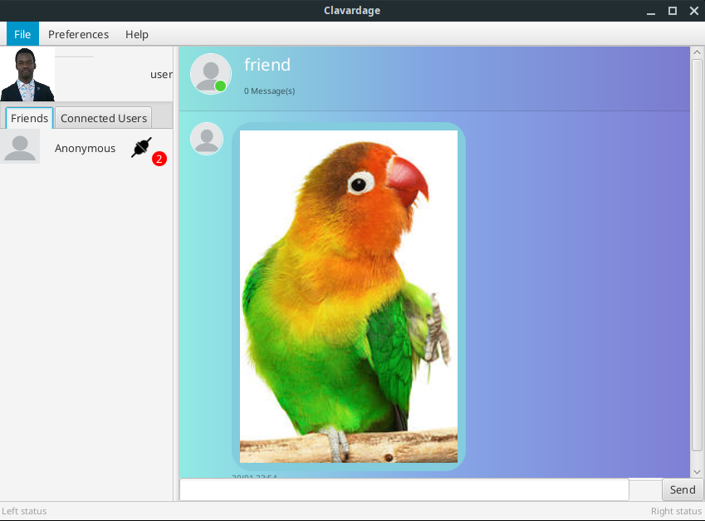The height and width of the screenshot is (521, 705).
Task: Open the parrot image message
Action: [x=349, y=297]
